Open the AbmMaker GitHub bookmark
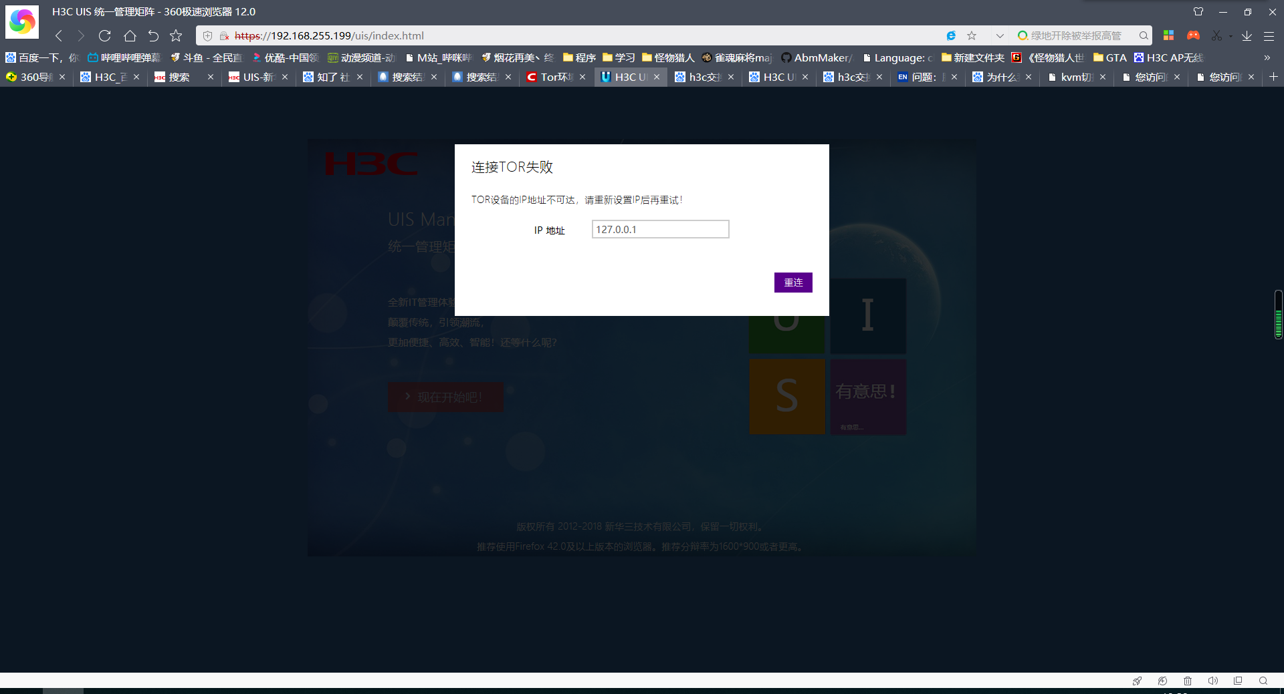 click(817, 58)
